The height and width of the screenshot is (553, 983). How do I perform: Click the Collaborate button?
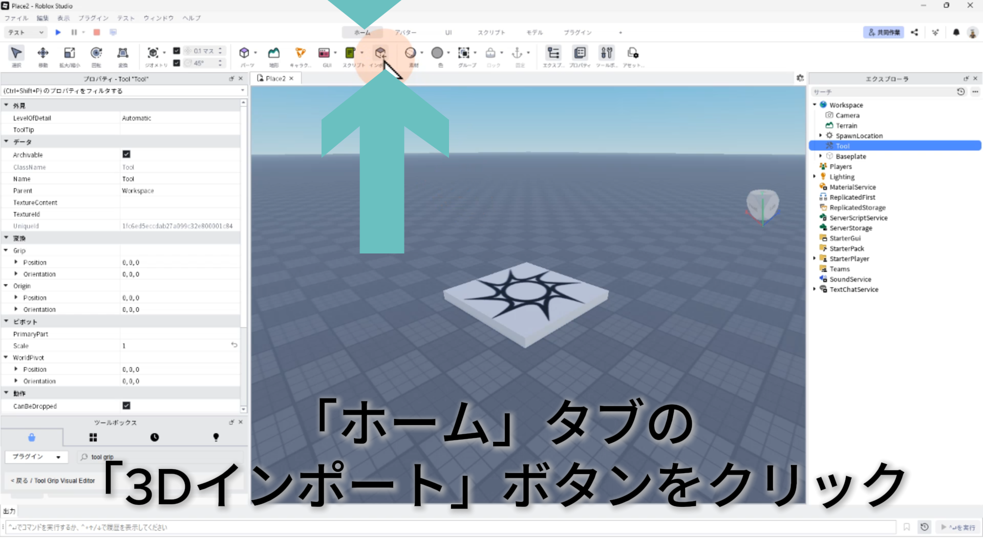pos(883,32)
